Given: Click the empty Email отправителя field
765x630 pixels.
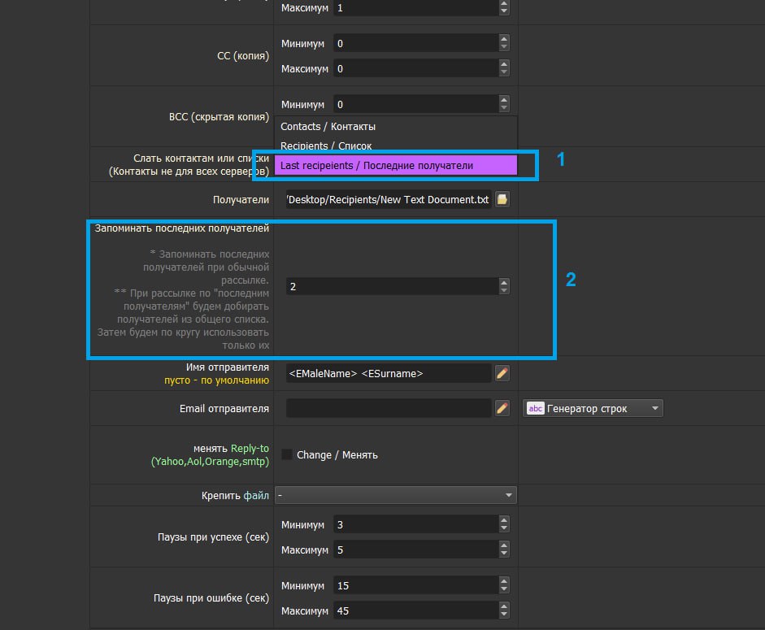Looking at the screenshot, I should pos(389,408).
